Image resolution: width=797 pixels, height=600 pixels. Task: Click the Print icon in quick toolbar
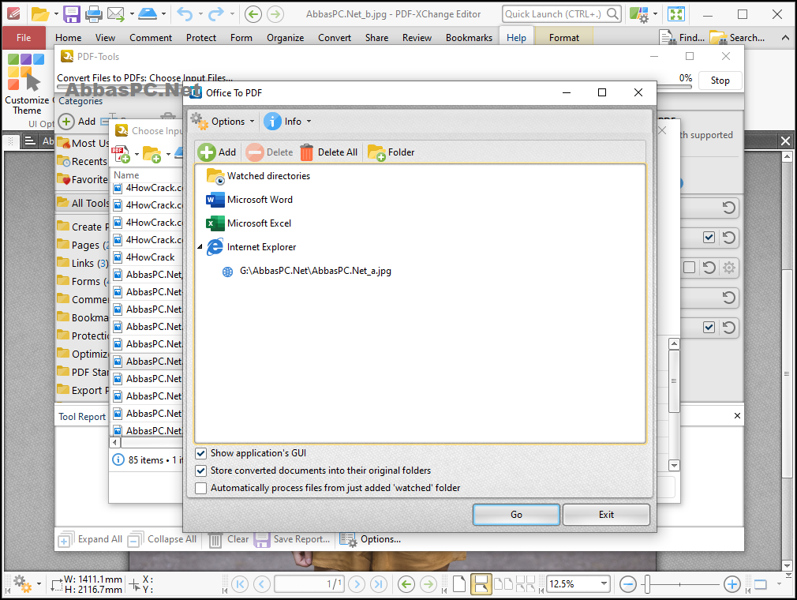pos(94,14)
